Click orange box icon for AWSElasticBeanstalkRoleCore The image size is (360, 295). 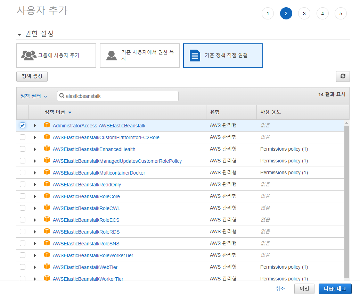click(47, 196)
